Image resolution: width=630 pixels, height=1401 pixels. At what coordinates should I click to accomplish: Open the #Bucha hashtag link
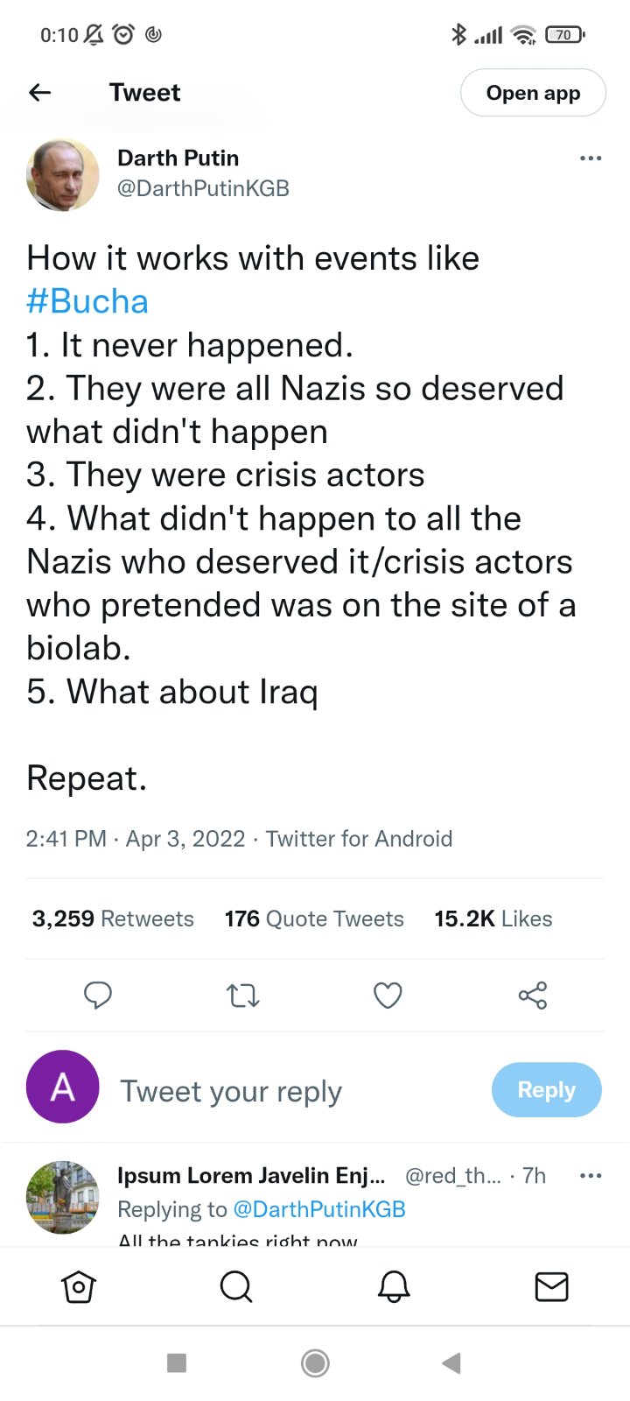coord(87,301)
